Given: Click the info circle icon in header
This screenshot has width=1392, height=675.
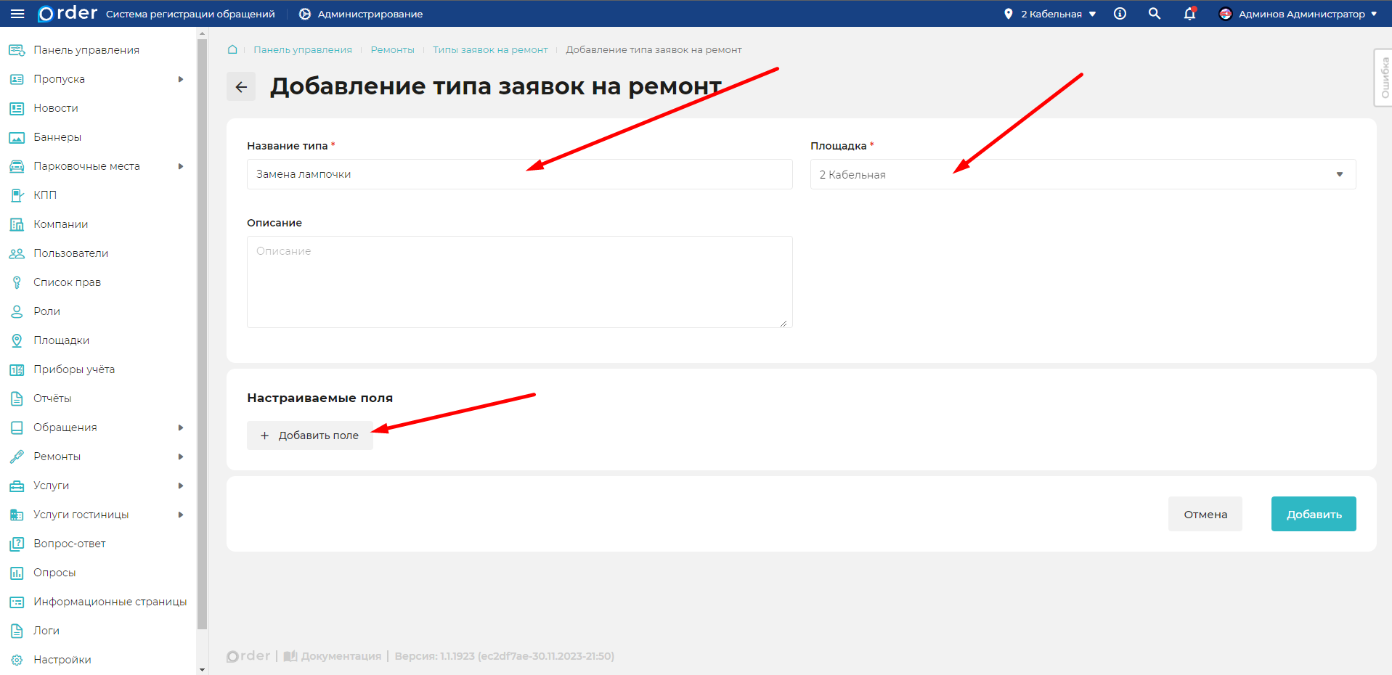Looking at the screenshot, I should (x=1120, y=14).
